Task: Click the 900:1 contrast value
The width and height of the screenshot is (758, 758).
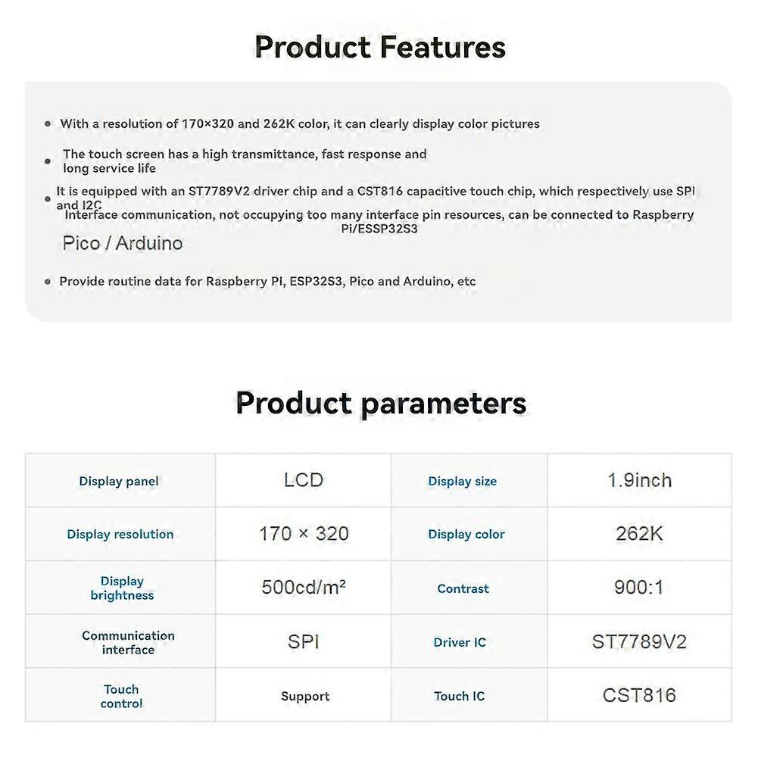Action: pyautogui.click(x=639, y=588)
